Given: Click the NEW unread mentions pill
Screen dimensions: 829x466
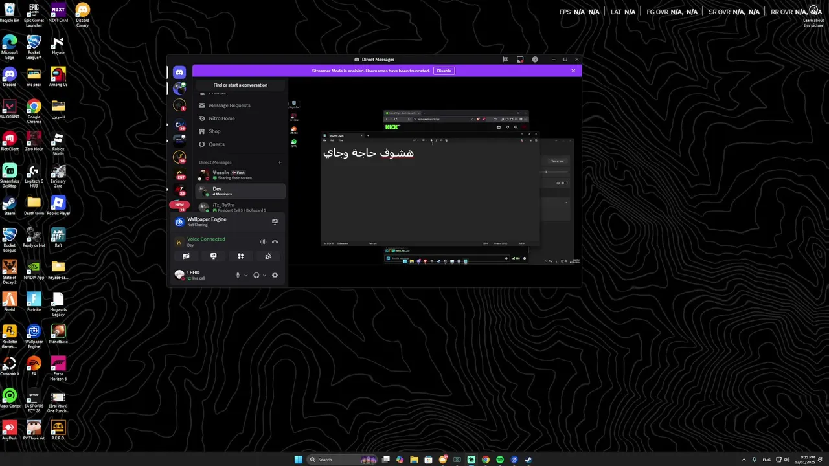Looking at the screenshot, I should coord(179,205).
